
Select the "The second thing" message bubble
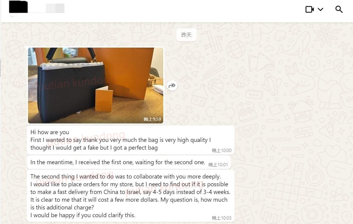tap(130, 196)
